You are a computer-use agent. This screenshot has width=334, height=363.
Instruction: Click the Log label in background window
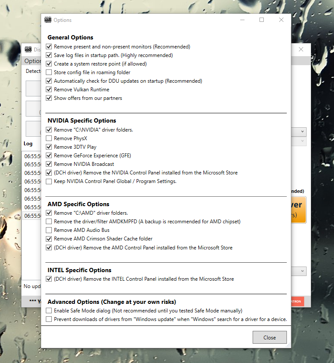pyautogui.click(x=28, y=144)
